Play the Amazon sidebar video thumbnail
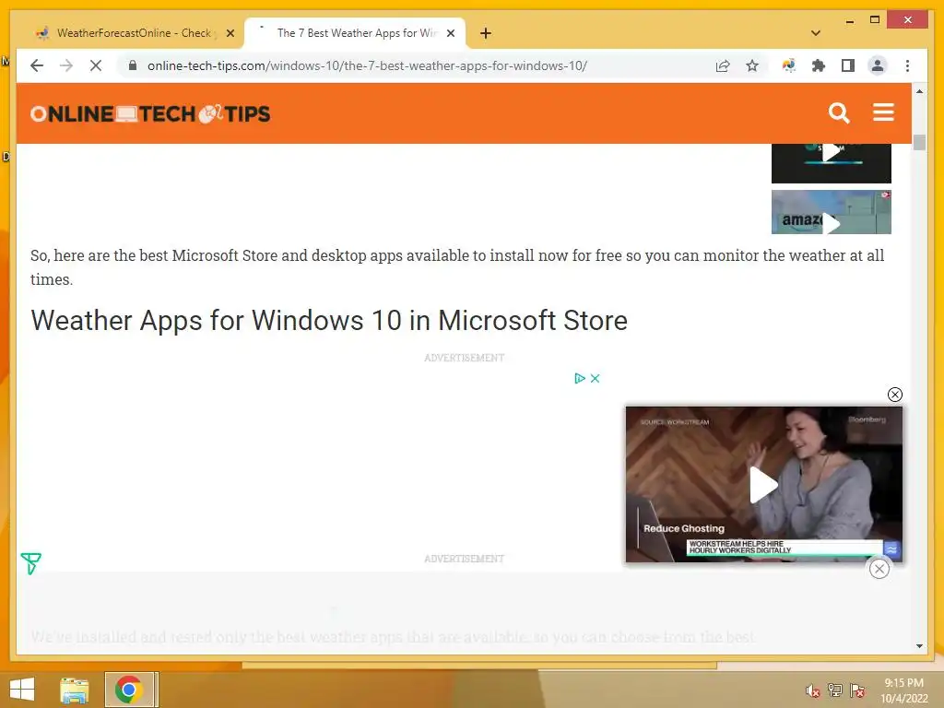The image size is (944, 708). coord(831,213)
